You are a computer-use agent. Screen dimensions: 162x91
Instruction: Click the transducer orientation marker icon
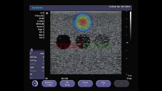(x=47, y=13)
